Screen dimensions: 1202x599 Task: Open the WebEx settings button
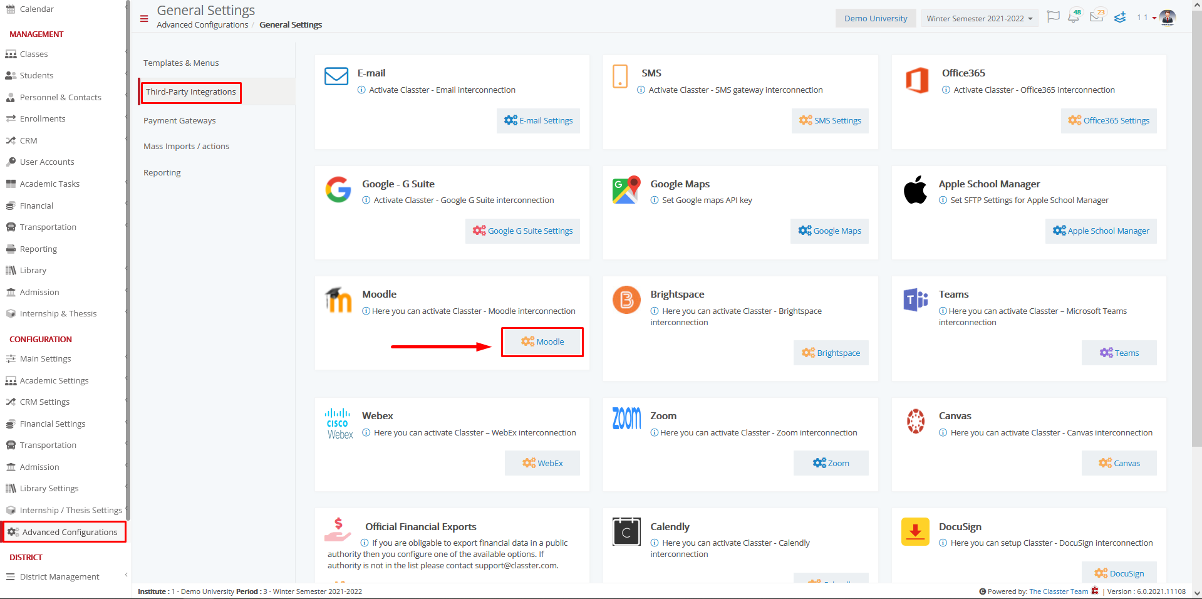[542, 464]
